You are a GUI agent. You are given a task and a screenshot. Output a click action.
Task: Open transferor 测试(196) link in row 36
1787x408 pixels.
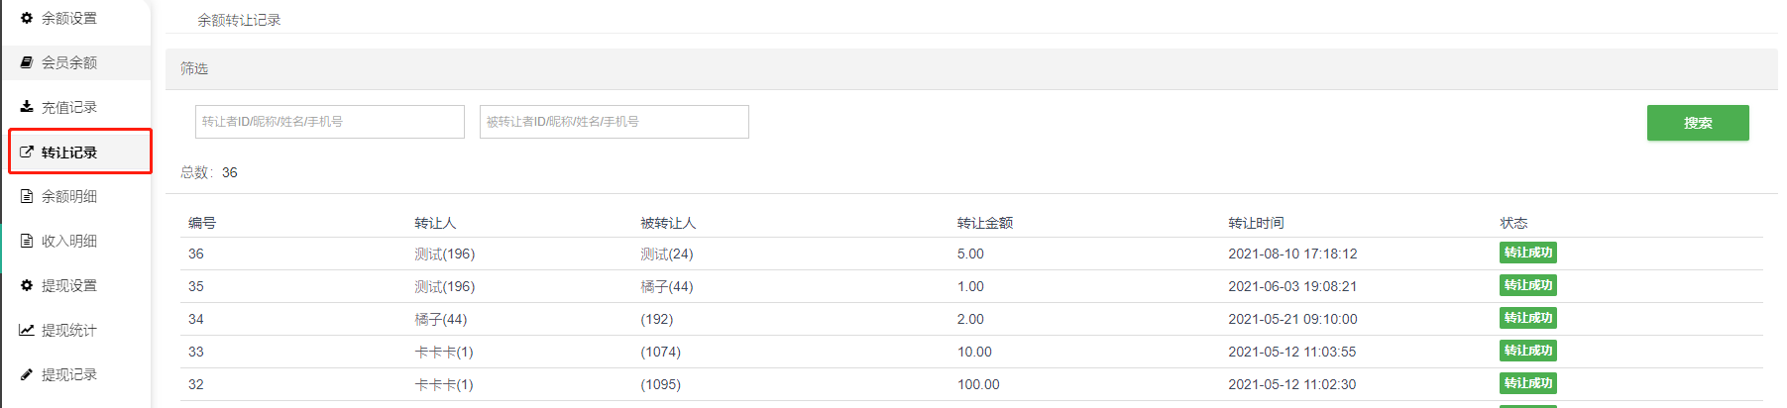[x=445, y=254]
